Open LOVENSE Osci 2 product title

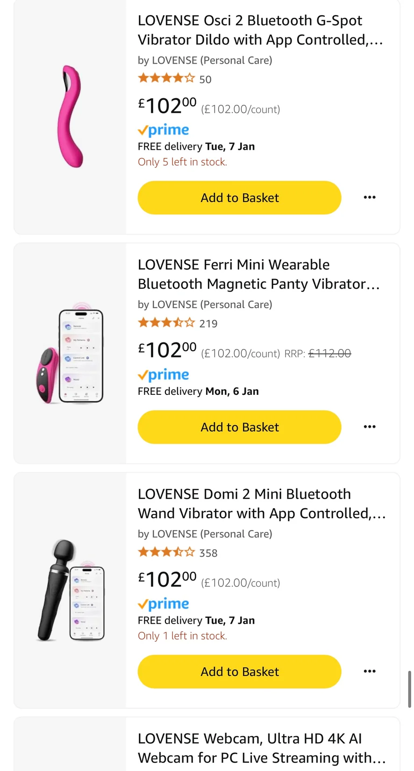click(260, 30)
